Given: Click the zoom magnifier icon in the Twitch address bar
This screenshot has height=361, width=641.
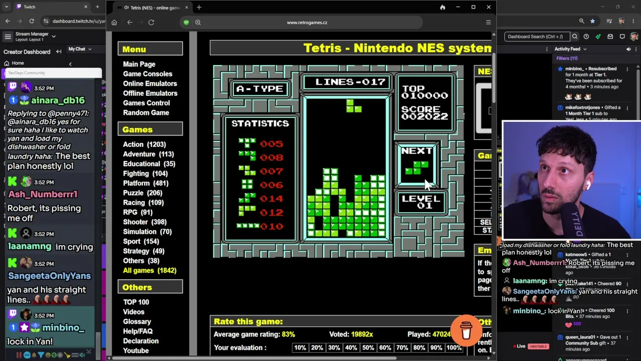Looking at the screenshot, I should [581, 21].
